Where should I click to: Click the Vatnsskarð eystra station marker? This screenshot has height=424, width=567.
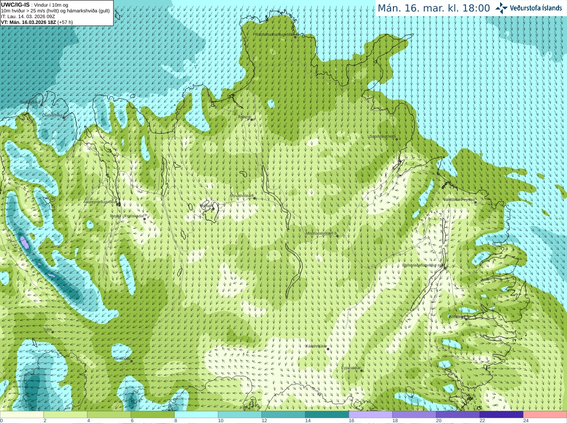coord(475,202)
